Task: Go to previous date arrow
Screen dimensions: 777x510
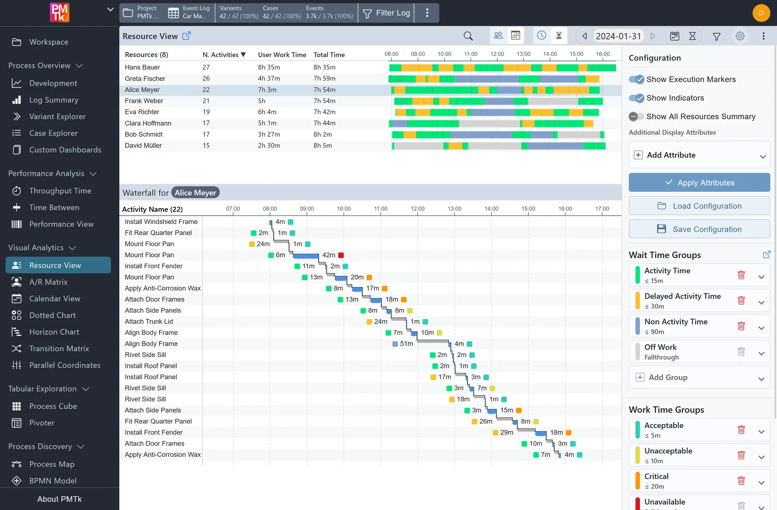Action: (584, 36)
